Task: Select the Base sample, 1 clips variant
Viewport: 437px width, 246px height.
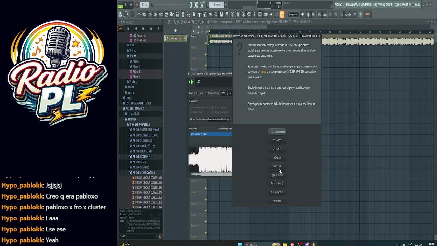Action: pyautogui.click(x=211, y=134)
